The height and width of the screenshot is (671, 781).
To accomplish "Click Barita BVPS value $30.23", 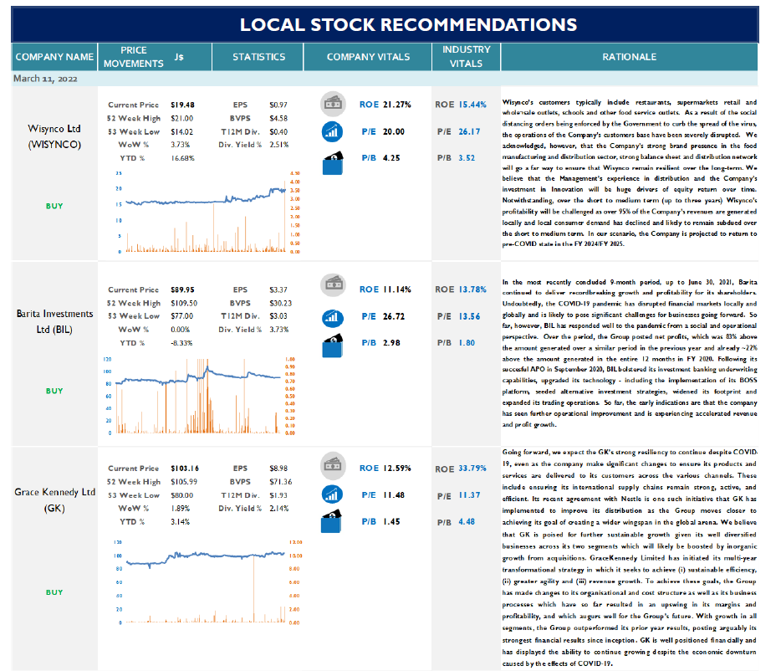I will 280,303.
